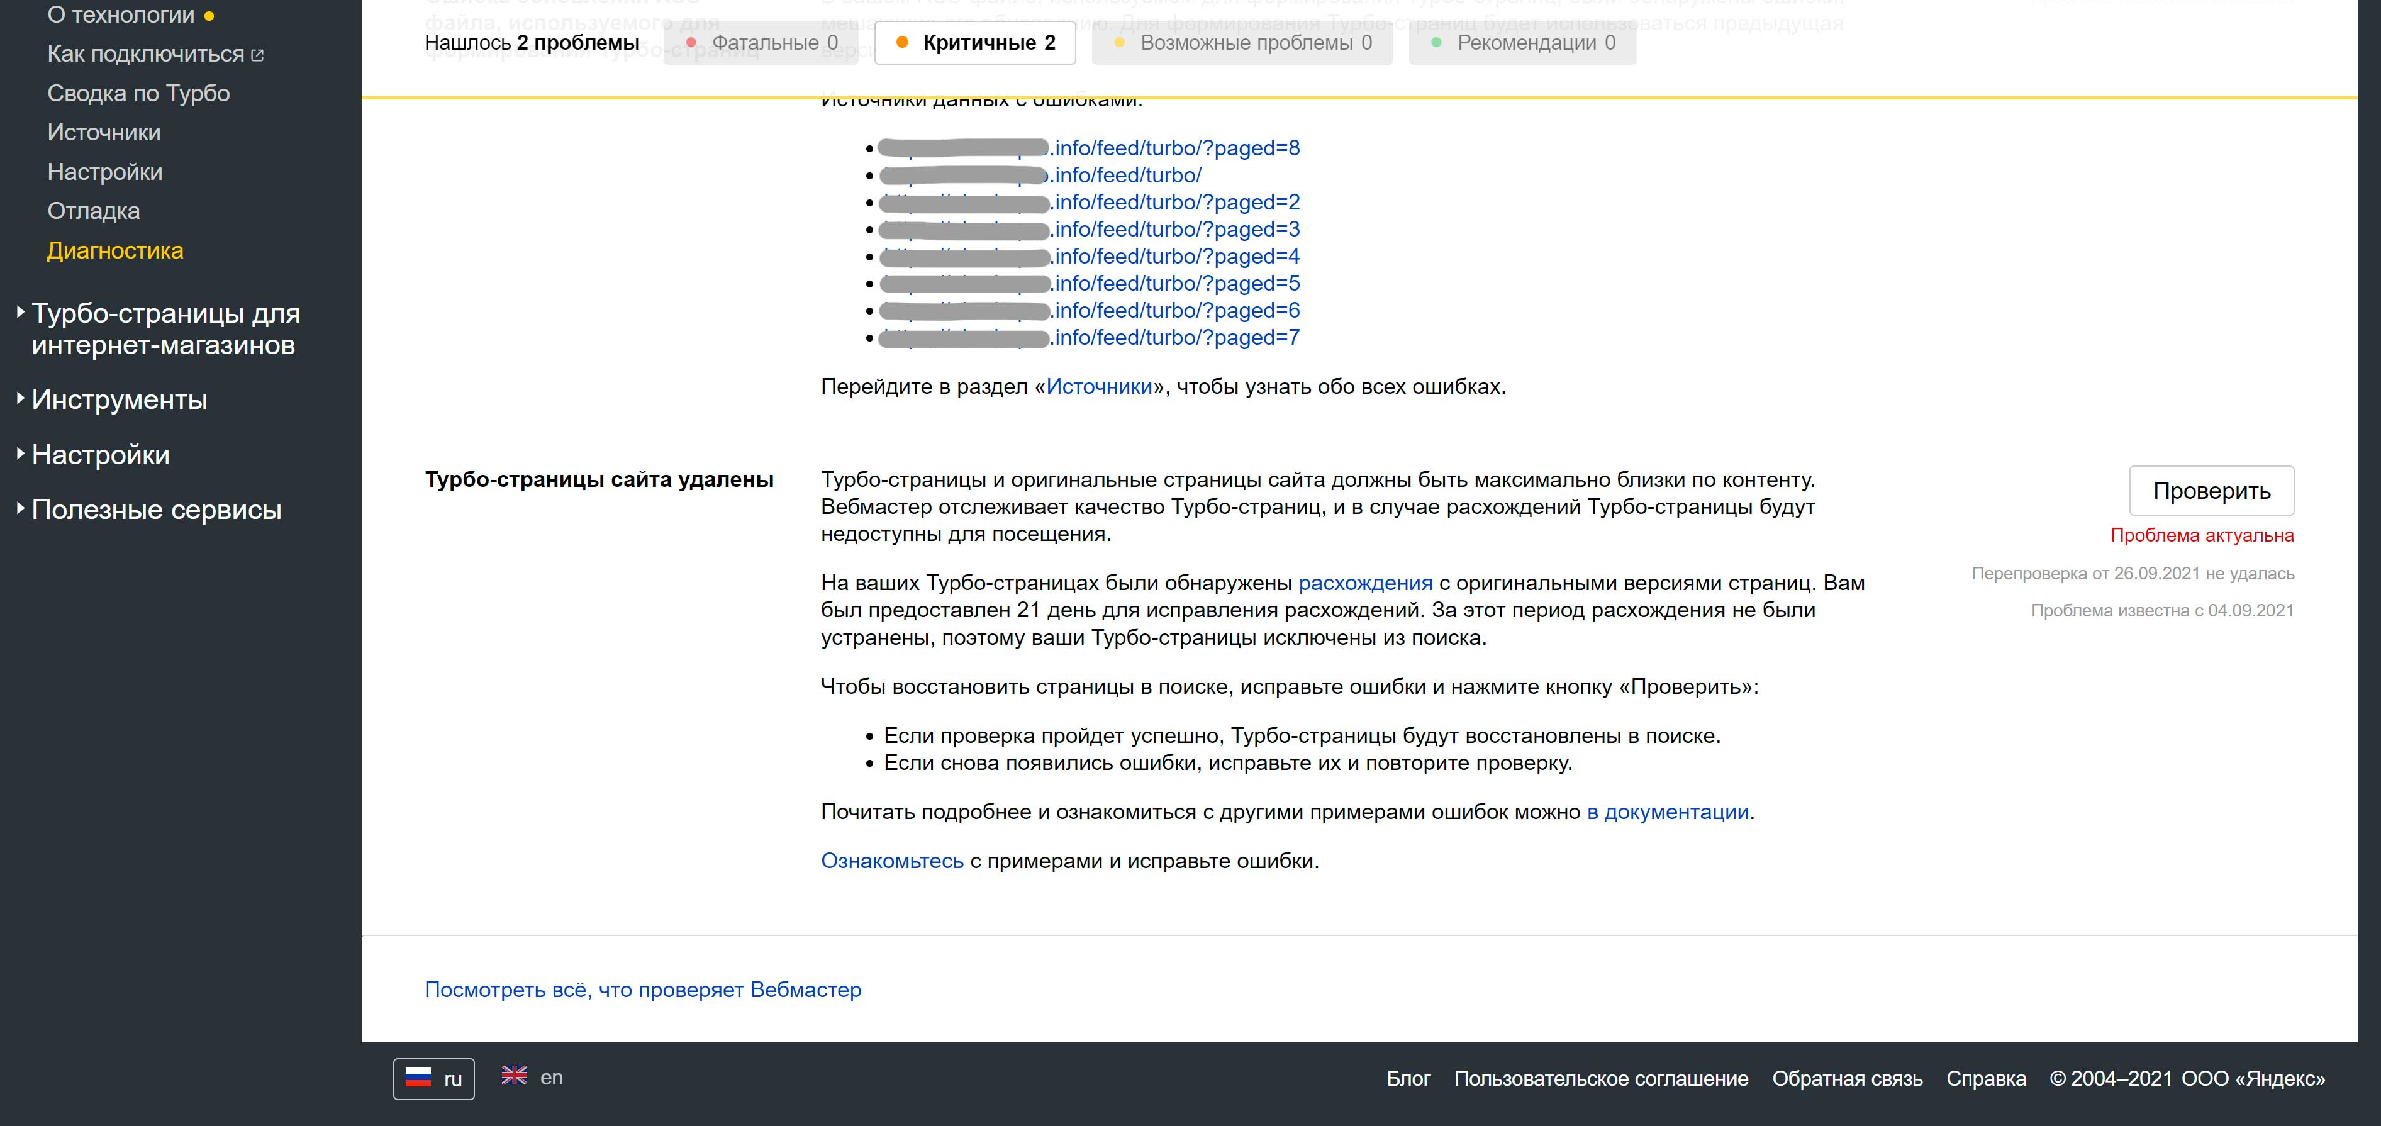Click 'в документации' link

click(x=1668, y=811)
